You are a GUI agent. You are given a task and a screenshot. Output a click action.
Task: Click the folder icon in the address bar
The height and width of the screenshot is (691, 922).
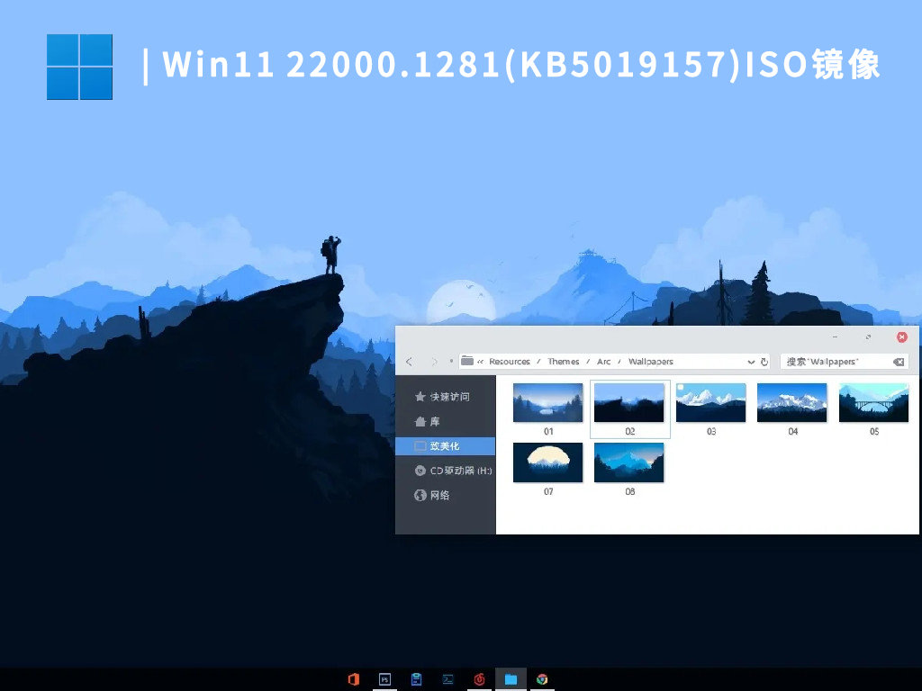tap(466, 361)
